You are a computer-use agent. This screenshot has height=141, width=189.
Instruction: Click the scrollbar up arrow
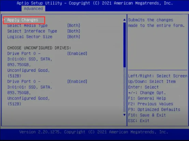[125, 20]
